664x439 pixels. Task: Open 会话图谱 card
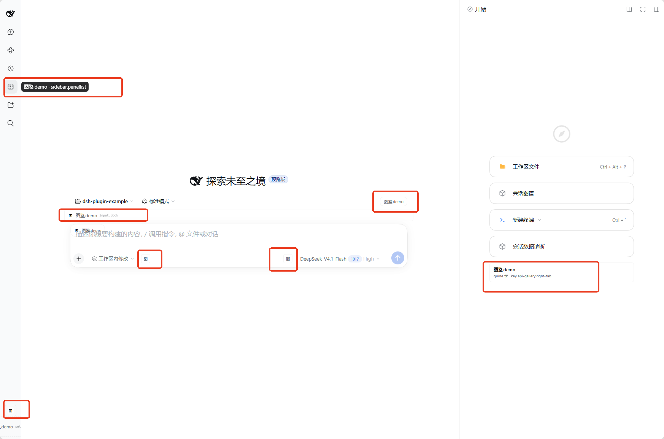click(562, 193)
